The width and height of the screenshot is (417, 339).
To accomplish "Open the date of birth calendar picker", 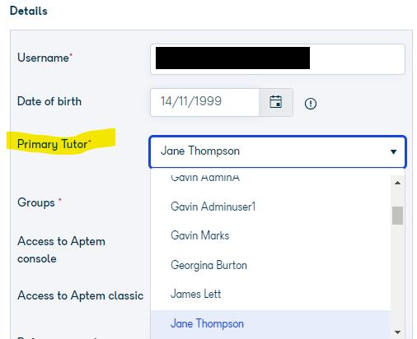I will [x=275, y=102].
